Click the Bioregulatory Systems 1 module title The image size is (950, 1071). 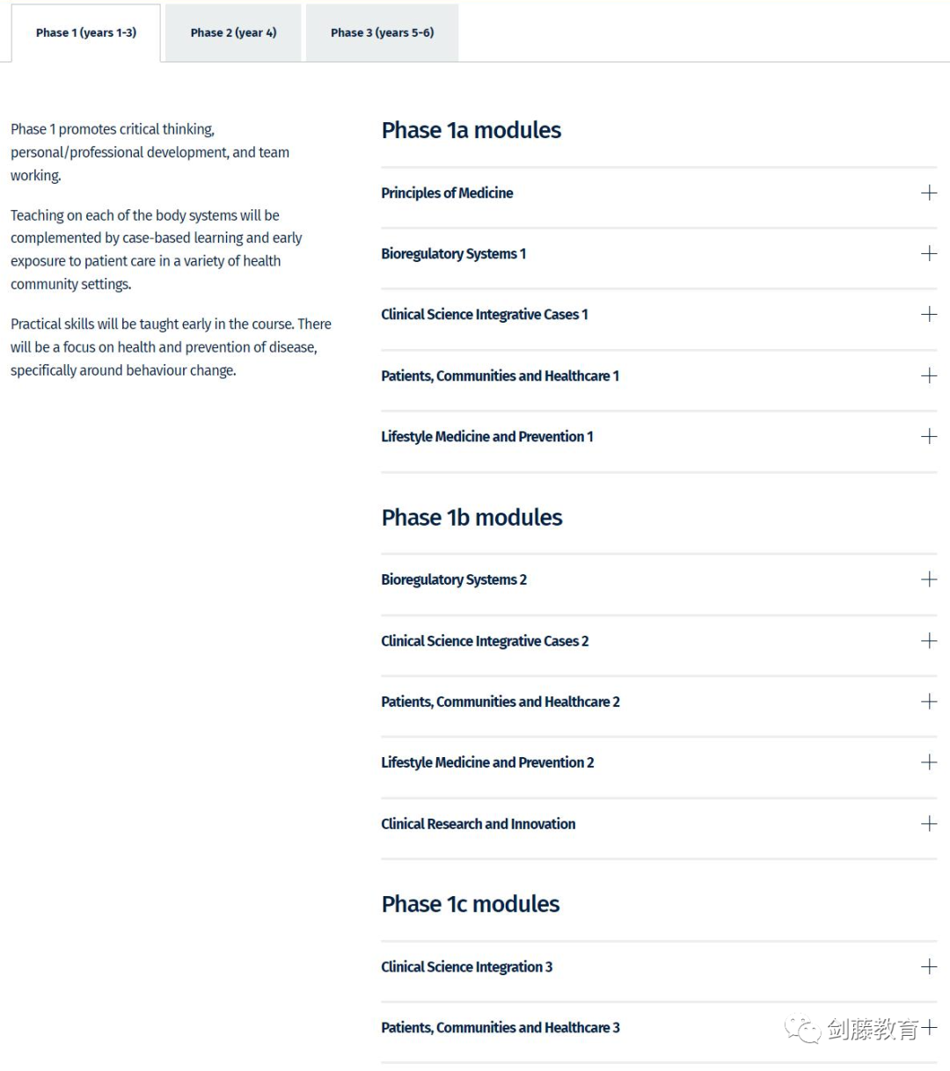(453, 253)
